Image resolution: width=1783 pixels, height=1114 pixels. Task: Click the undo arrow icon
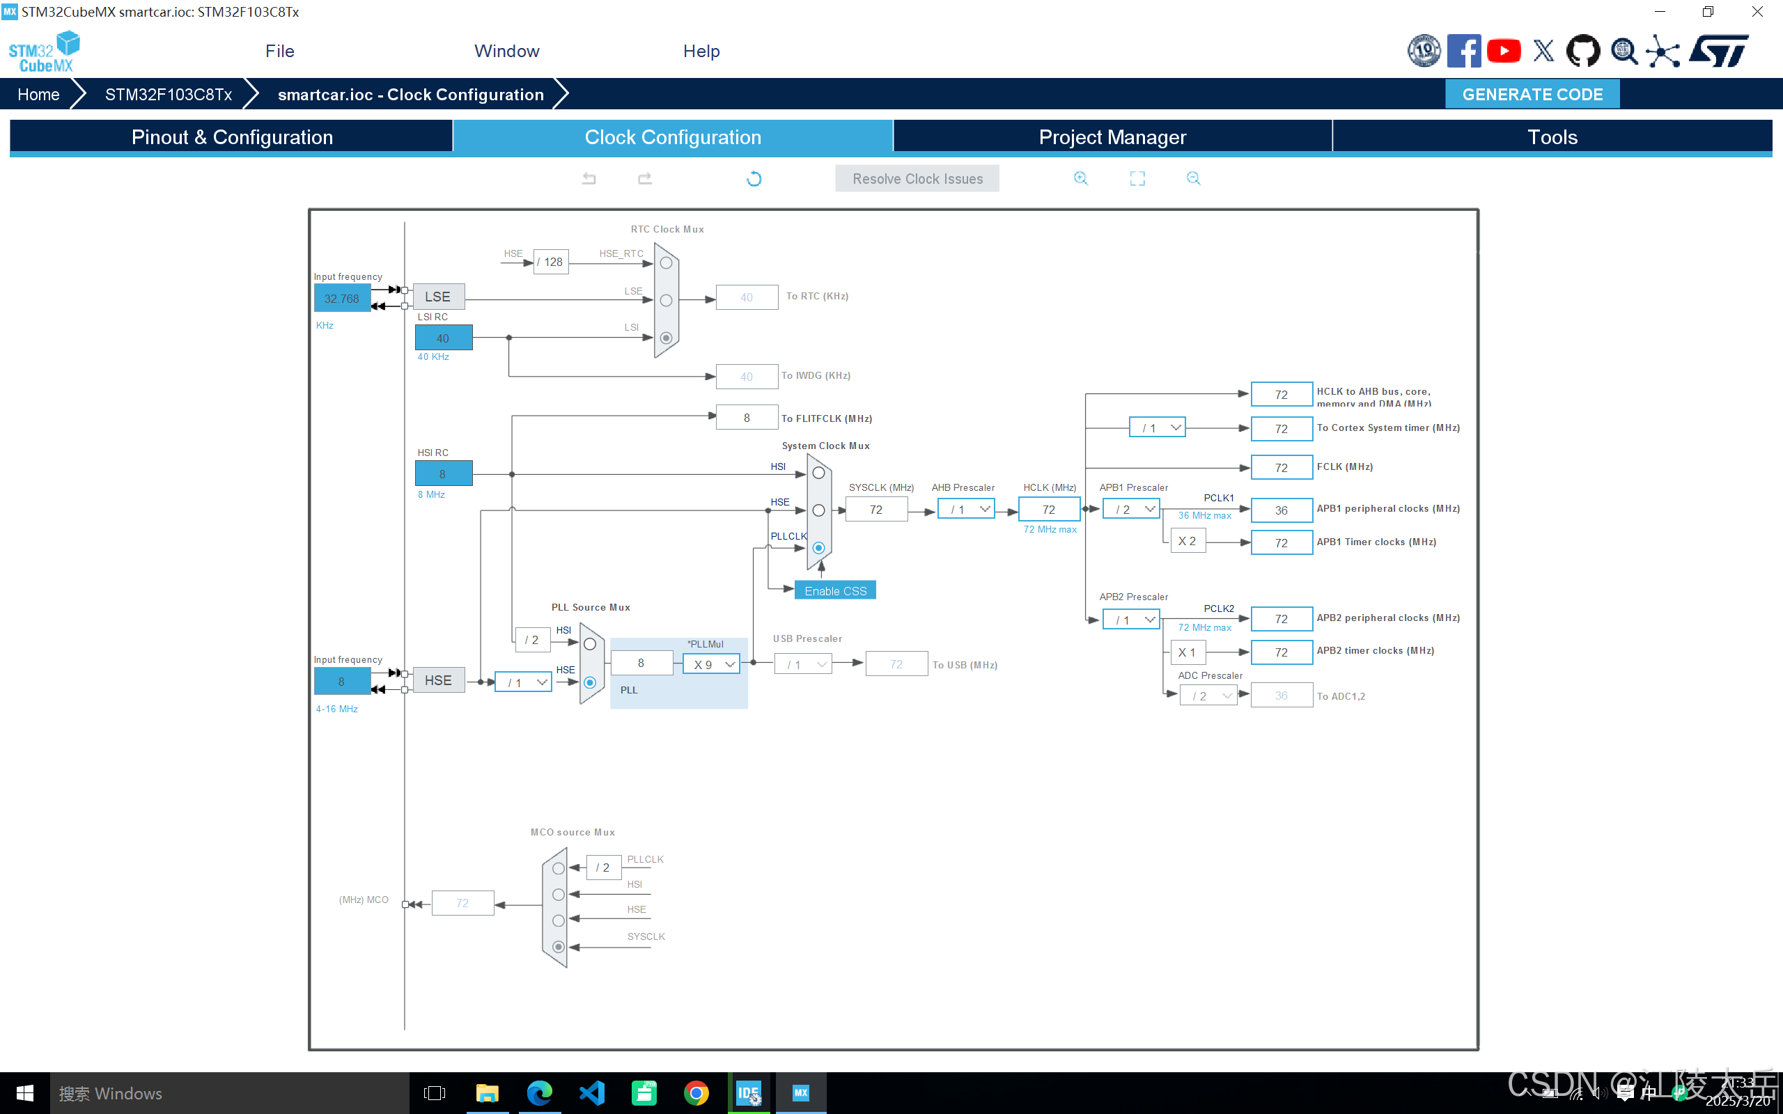(589, 178)
